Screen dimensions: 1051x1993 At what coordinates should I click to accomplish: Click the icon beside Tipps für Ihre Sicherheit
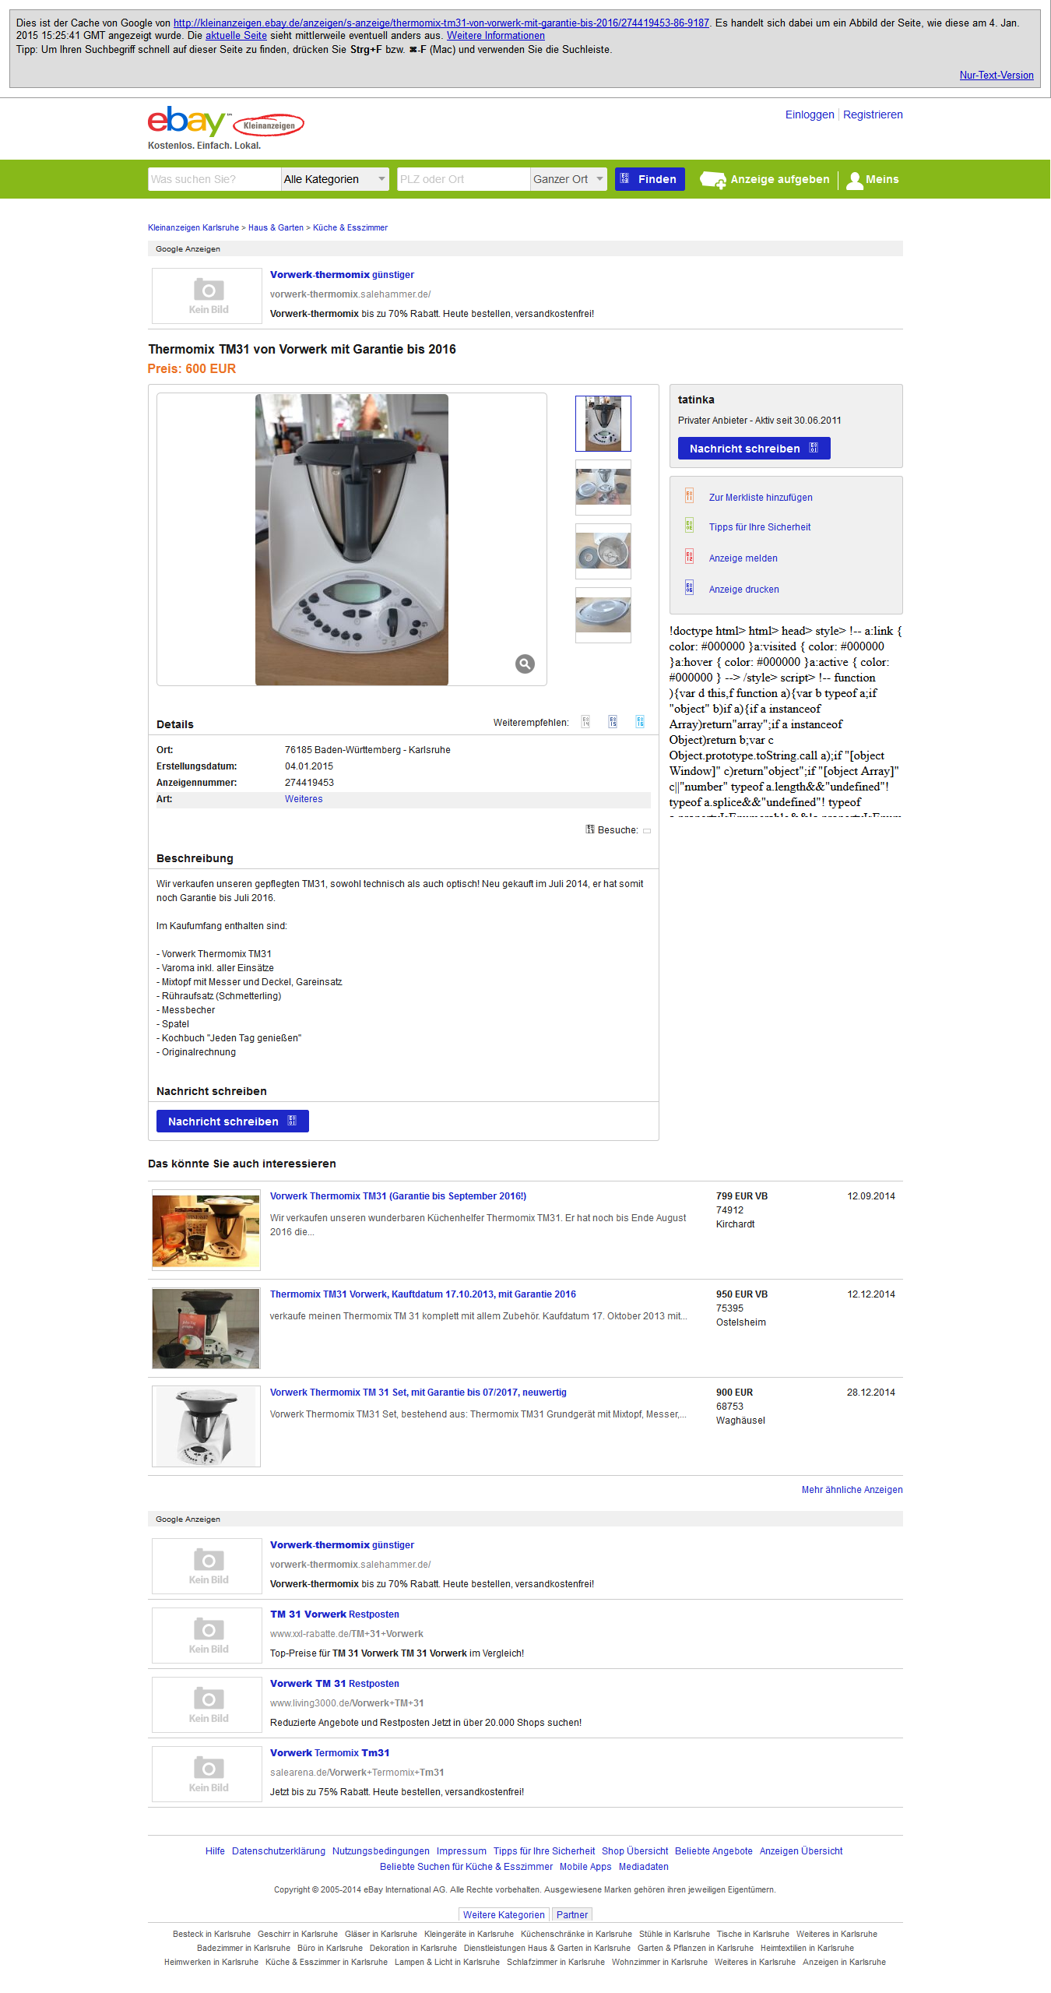[x=689, y=525]
